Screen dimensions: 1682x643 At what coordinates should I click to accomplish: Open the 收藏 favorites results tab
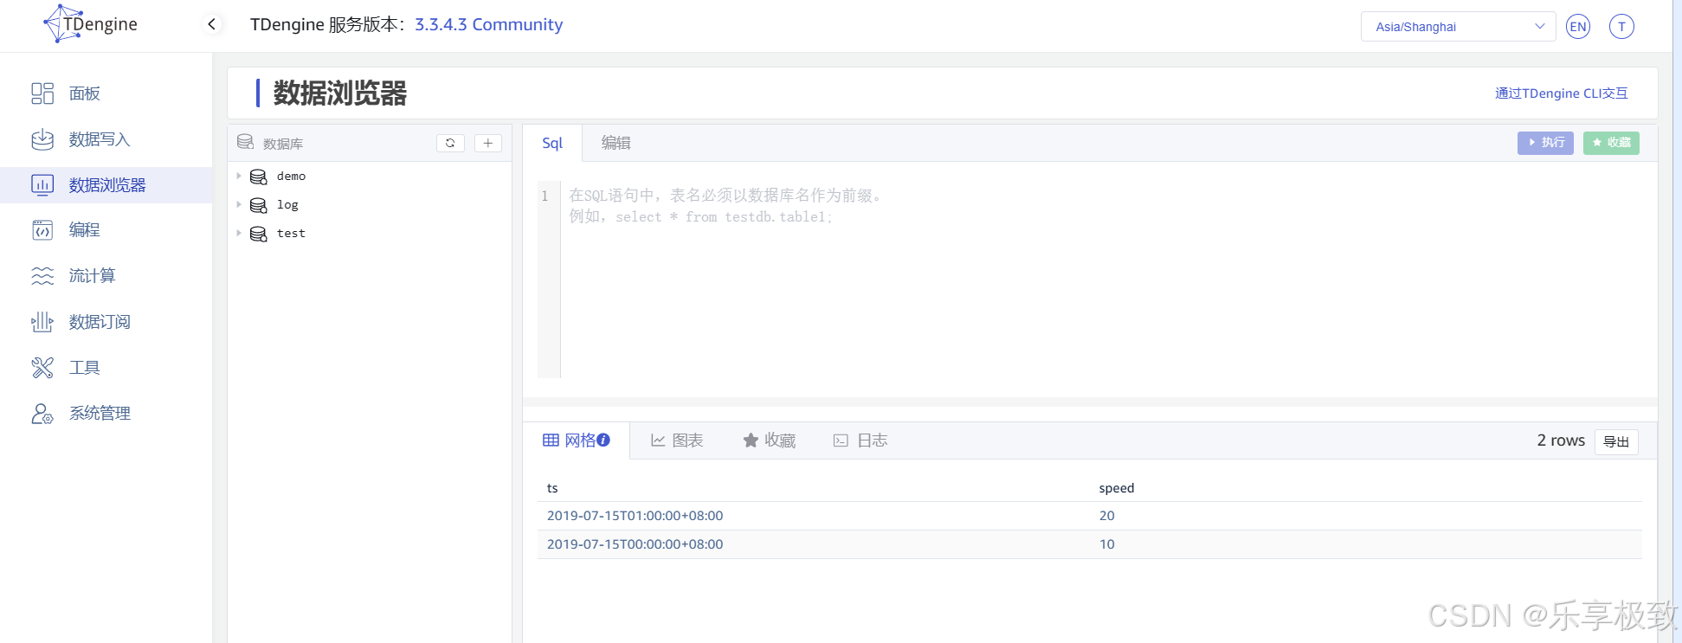pyautogui.click(x=769, y=440)
